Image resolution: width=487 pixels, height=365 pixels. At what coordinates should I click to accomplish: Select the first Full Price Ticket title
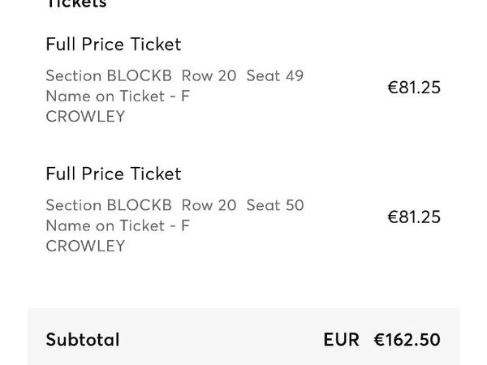point(113,45)
